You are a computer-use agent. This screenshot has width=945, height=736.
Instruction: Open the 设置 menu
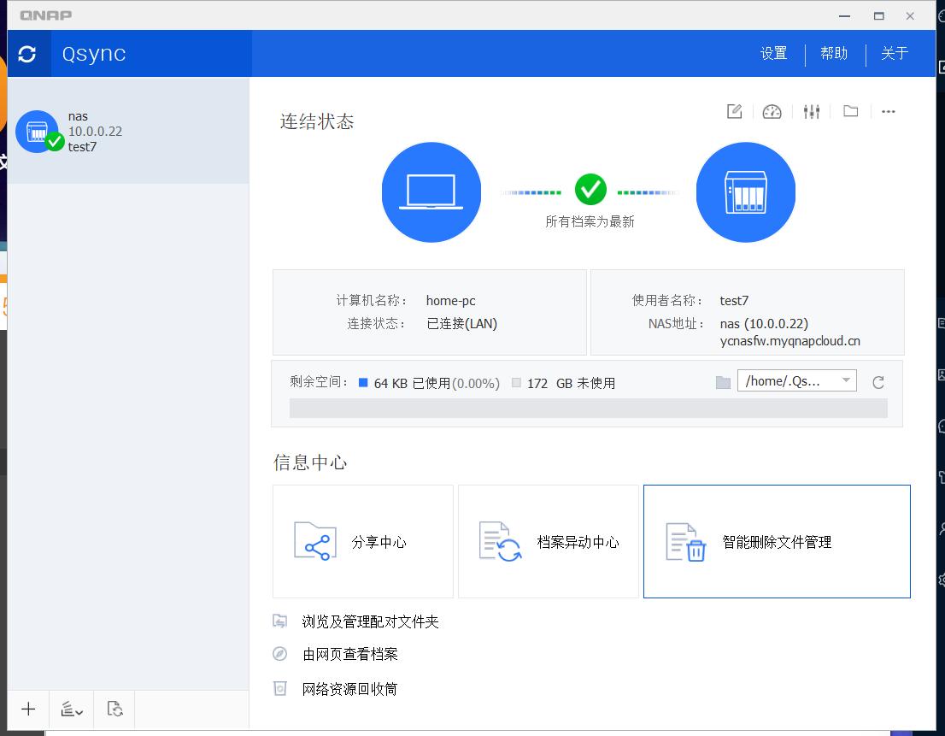[773, 53]
